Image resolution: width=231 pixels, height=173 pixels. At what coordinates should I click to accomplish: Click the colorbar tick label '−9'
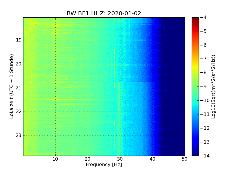[204, 86]
